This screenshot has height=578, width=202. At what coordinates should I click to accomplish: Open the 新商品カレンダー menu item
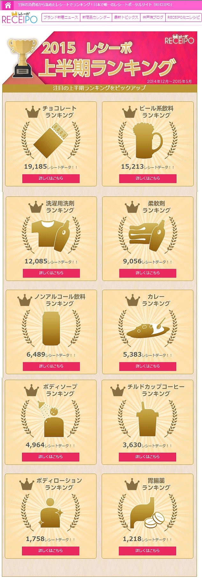[x=96, y=17]
